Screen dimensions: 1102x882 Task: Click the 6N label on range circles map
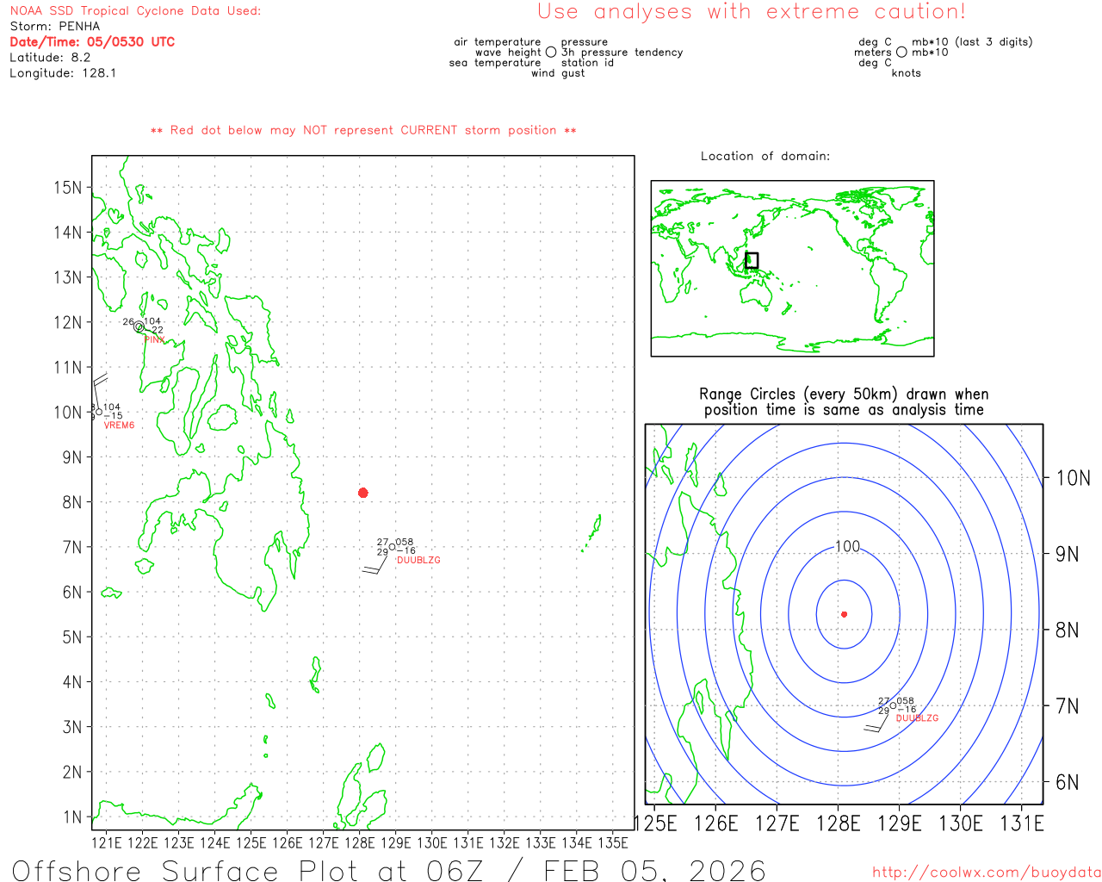(x=1068, y=782)
